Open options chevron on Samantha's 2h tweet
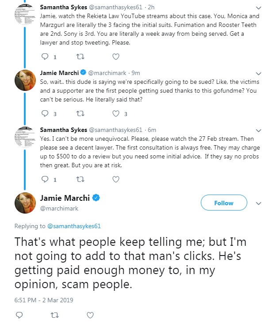 pos(259,8)
